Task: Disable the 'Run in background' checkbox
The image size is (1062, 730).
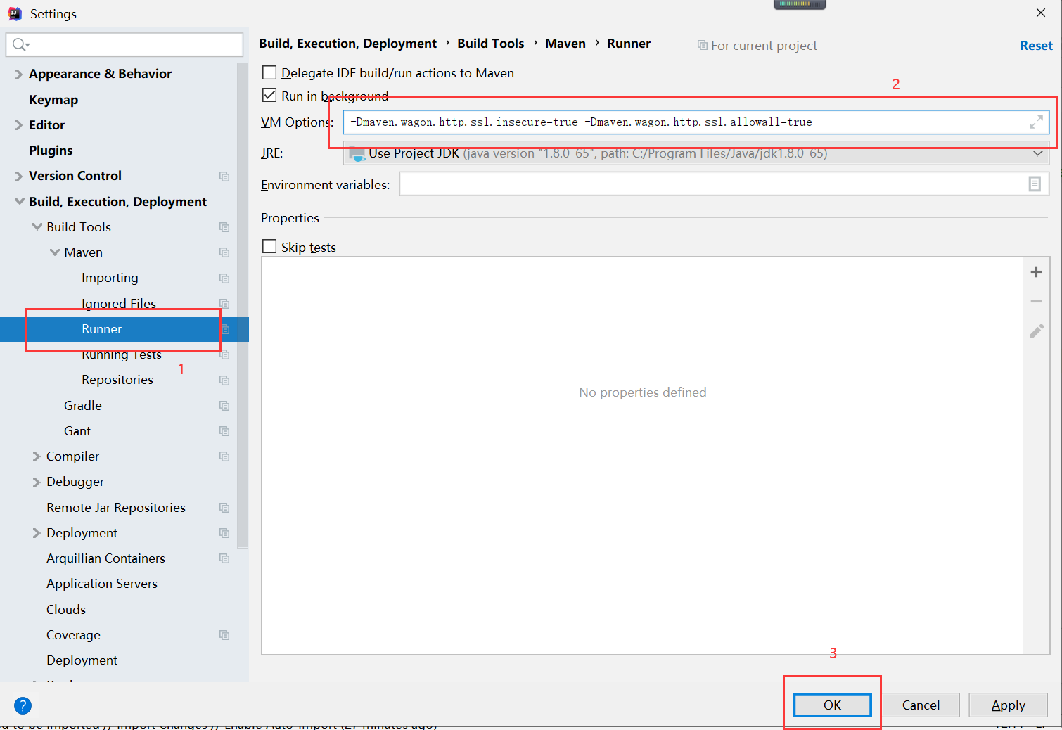Action: coord(269,95)
